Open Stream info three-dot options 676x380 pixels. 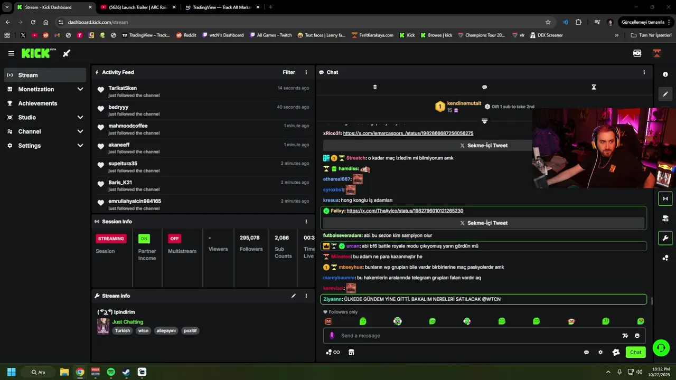pos(306,296)
